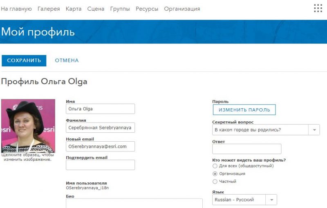Open 'Ресурсы' in the navigation bar
Image resolution: width=327 pixels, height=208 pixels.
[147, 9]
